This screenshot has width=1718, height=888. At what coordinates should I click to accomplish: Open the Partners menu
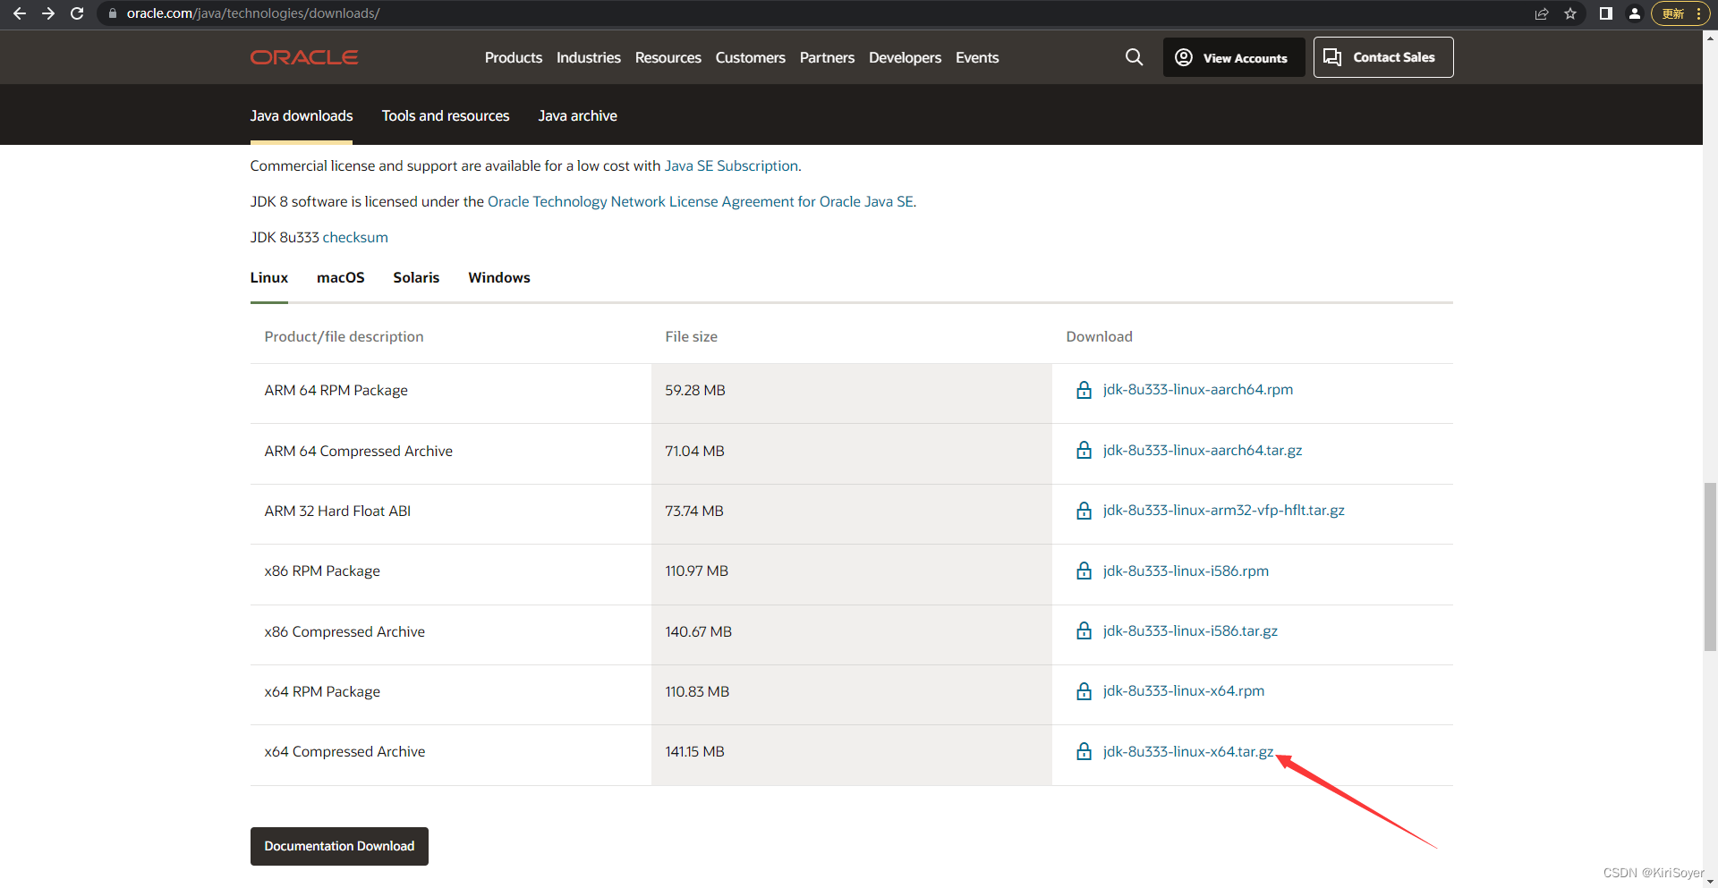[827, 57]
